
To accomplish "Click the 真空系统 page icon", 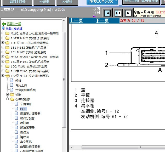I will click(16, 142).
